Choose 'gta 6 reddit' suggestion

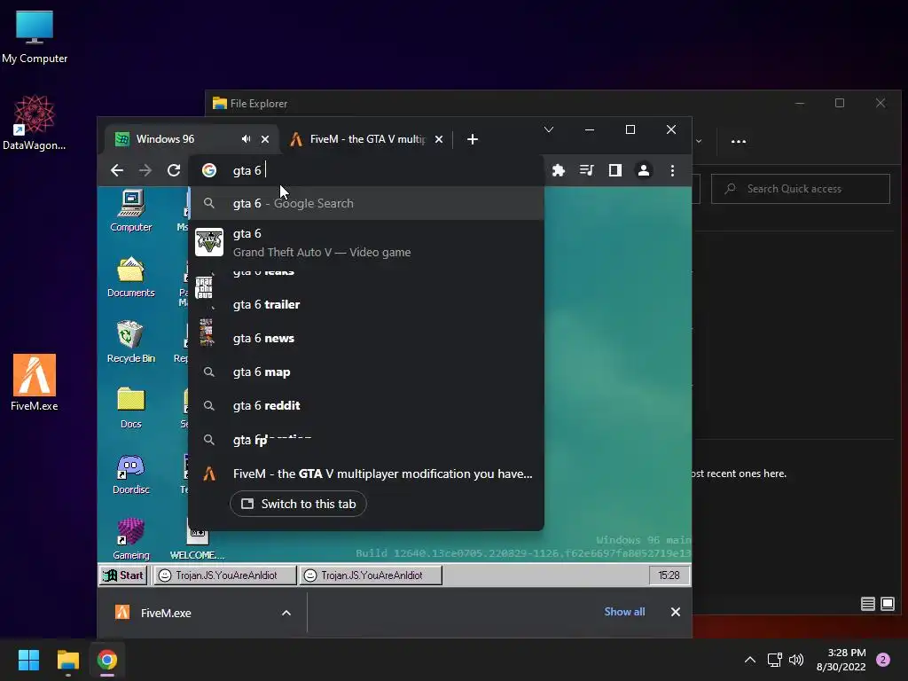point(366,405)
